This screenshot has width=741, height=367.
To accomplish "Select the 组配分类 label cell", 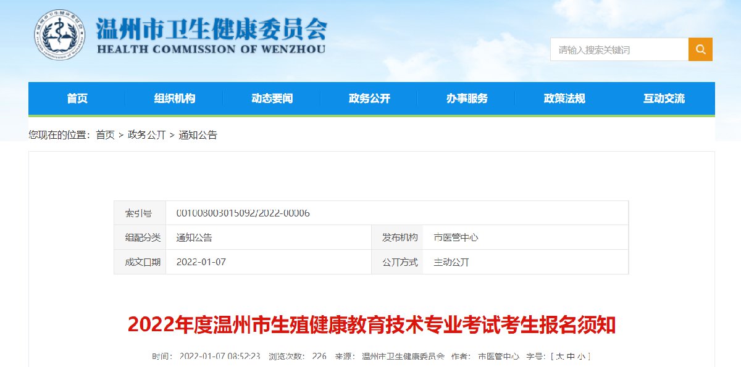I will pos(140,237).
